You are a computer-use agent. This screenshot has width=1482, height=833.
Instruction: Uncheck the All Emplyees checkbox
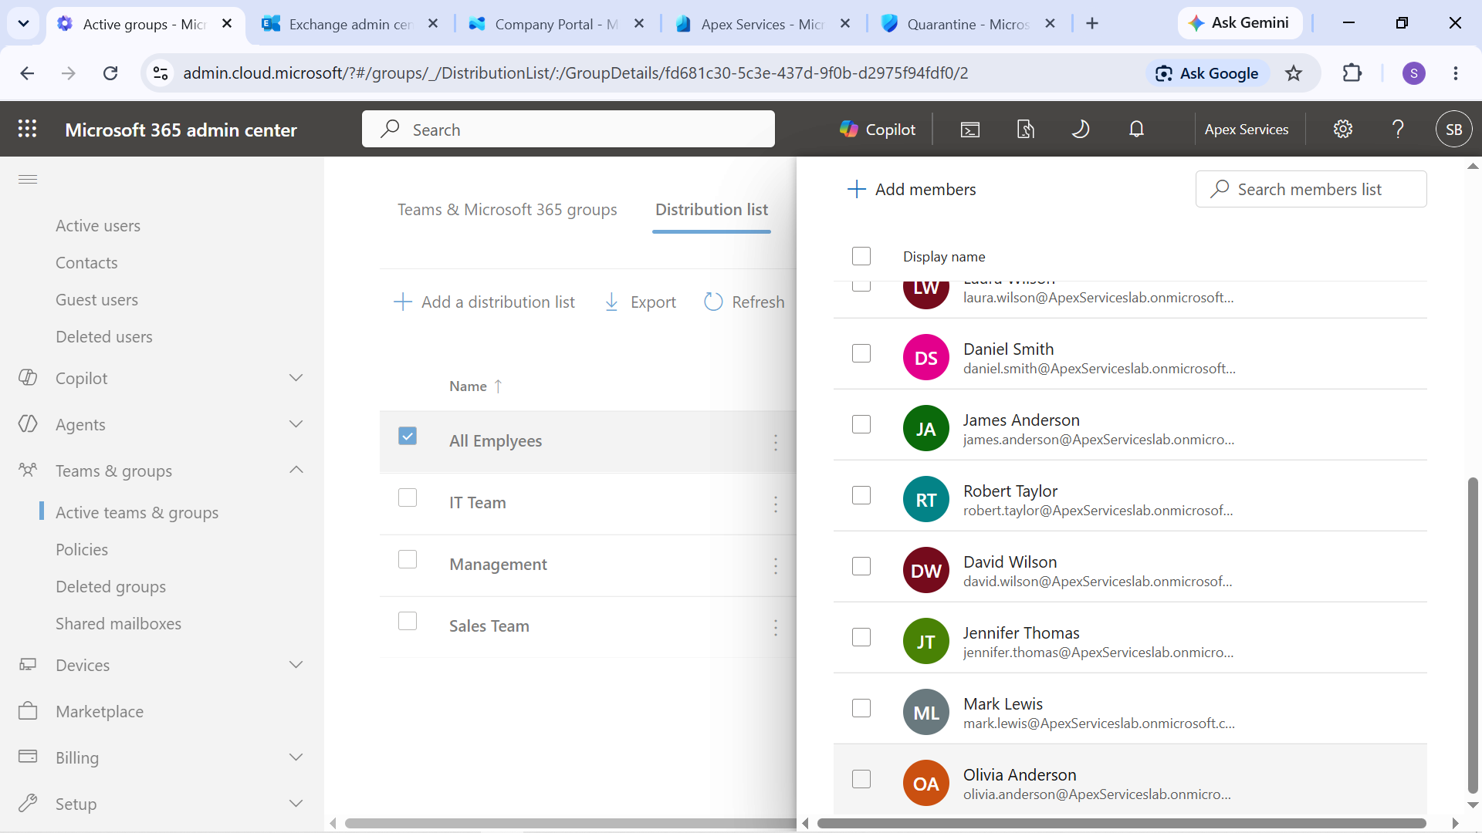408,436
